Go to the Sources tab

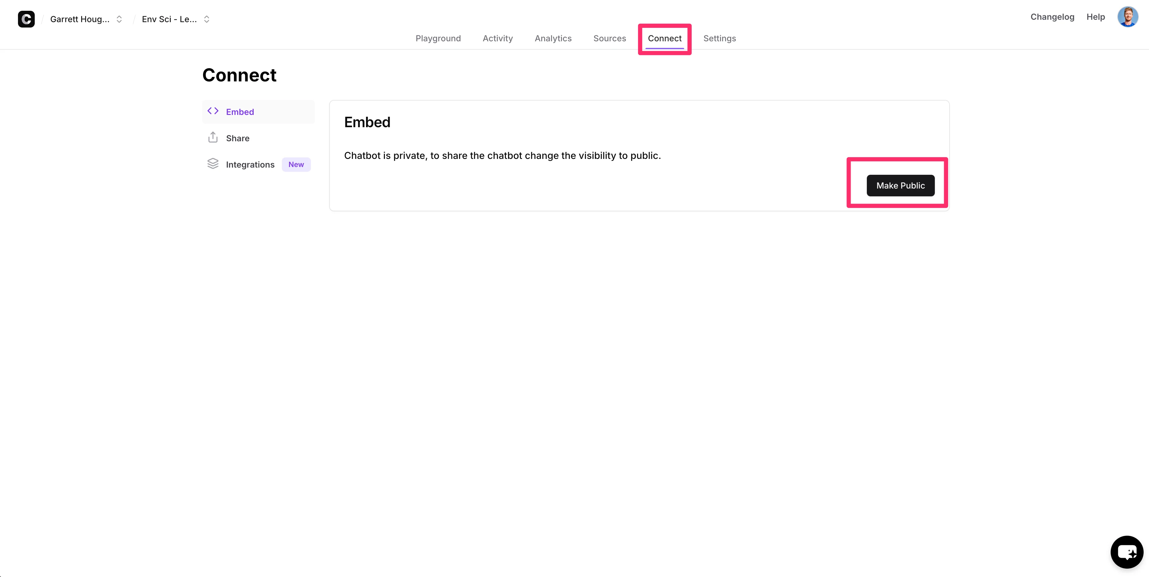pos(609,38)
